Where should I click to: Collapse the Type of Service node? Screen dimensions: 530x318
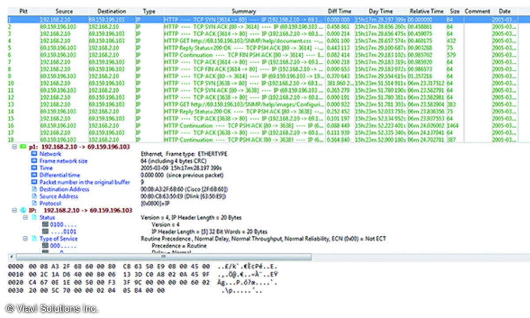[x=25, y=238]
